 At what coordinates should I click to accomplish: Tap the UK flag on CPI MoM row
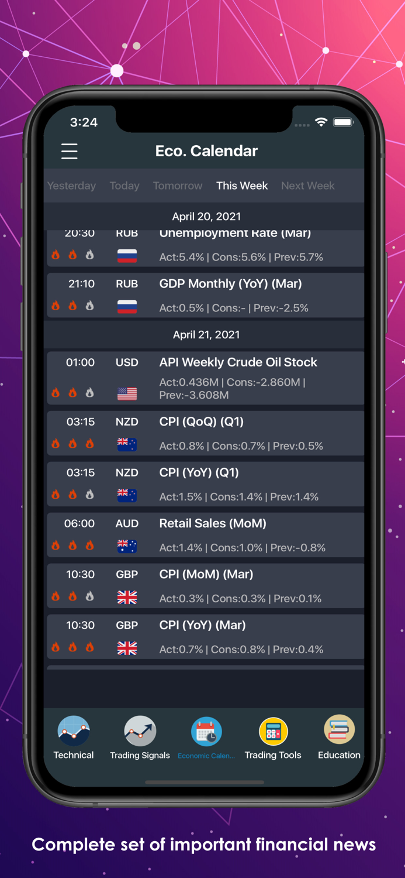[x=127, y=598]
